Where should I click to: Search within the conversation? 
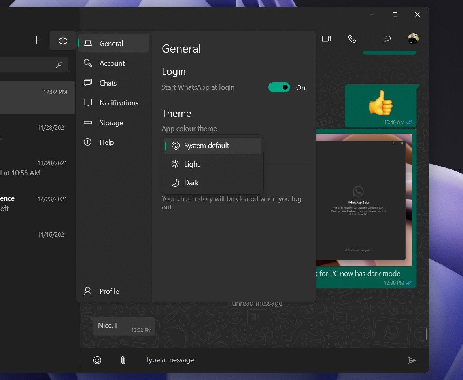point(387,39)
